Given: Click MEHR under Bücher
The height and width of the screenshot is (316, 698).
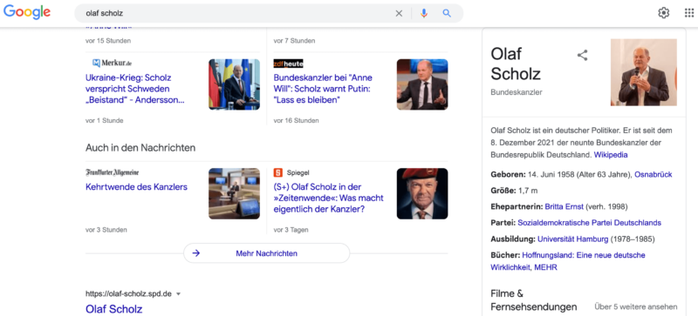Looking at the screenshot, I should (x=546, y=267).
